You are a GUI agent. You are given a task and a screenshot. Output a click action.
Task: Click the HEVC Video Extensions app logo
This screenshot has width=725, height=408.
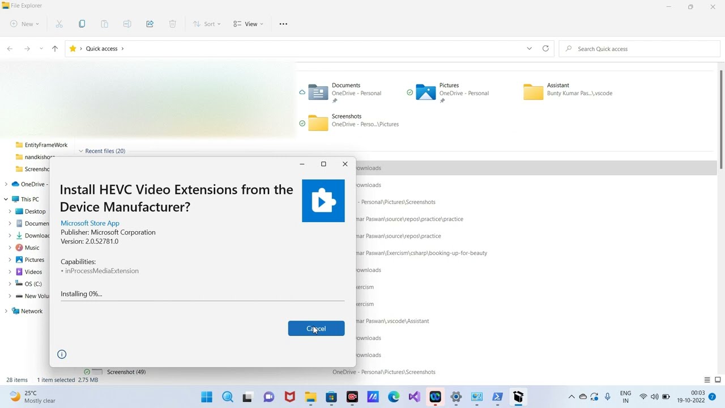[323, 201]
